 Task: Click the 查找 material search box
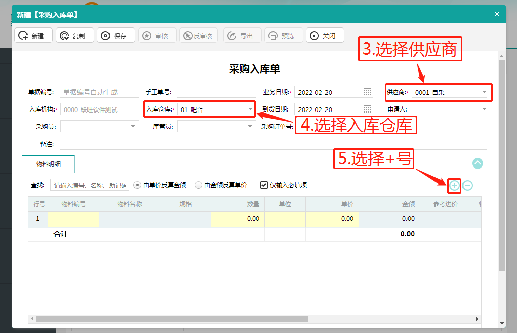90,185
